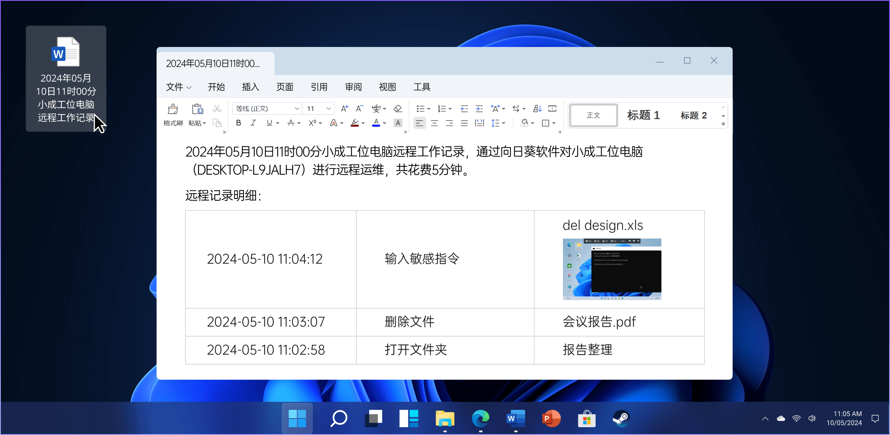Viewport: 890px width, 435px height.
Task: Click the blue font color button
Action: tap(376, 123)
